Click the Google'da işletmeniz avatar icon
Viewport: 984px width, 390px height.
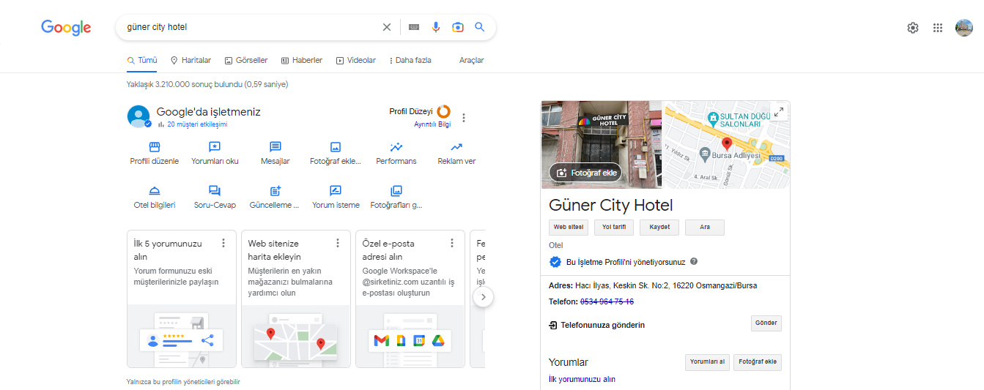click(x=139, y=116)
